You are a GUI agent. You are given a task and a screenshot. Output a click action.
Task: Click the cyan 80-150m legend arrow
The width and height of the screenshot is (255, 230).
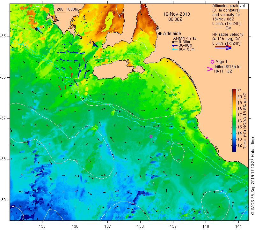click(175, 49)
